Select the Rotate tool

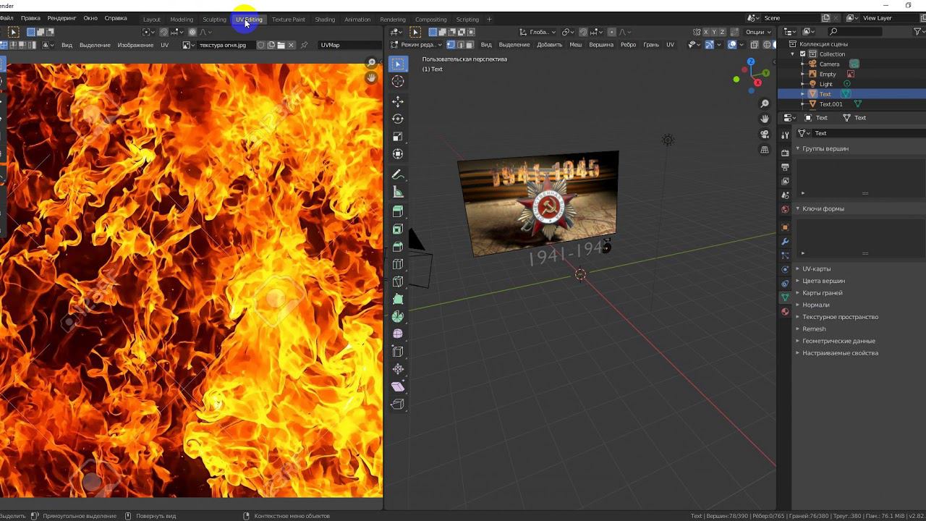pos(398,119)
